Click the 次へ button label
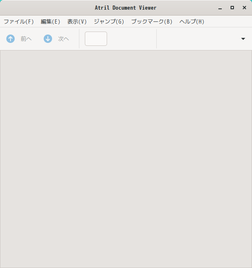The height and width of the screenshot is (268, 252). pyautogui.click(x=63, y=39)
